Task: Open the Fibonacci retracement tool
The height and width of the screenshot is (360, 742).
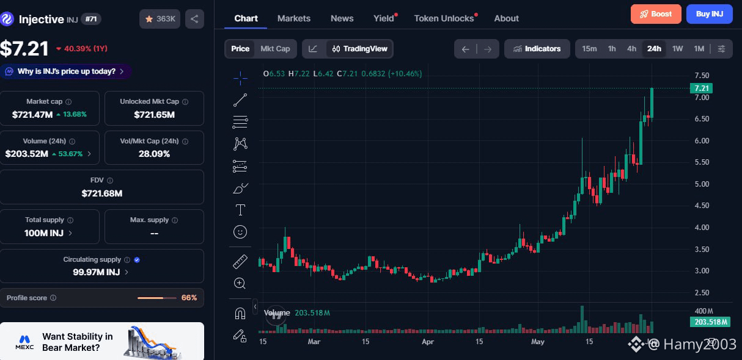Action: coord(240,122)
